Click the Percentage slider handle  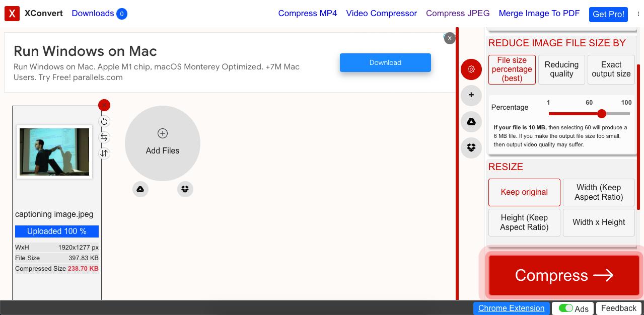coord(602,114)
